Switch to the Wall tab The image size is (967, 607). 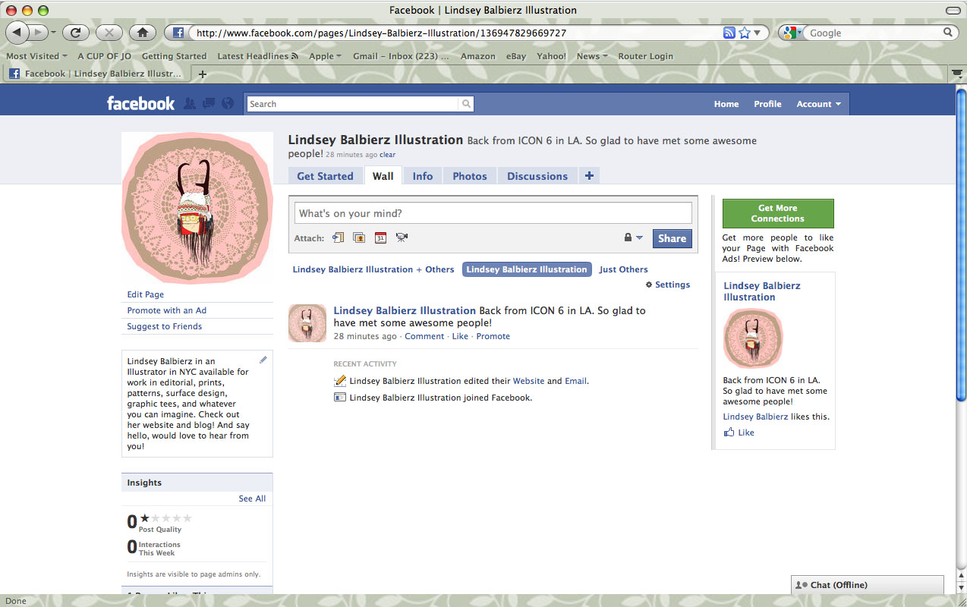click(383, 176)
